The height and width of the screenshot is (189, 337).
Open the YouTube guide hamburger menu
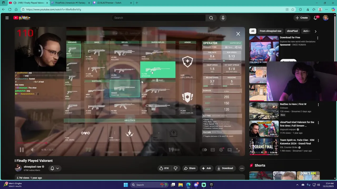pyautogui.click(x=7, y=18)
